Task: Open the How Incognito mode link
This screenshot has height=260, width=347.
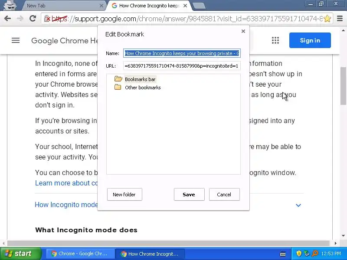Action: click(x=66, y=205)
